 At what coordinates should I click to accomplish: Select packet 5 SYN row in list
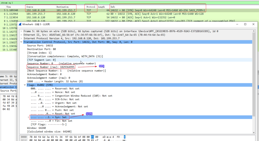click(x=129, y=10)
